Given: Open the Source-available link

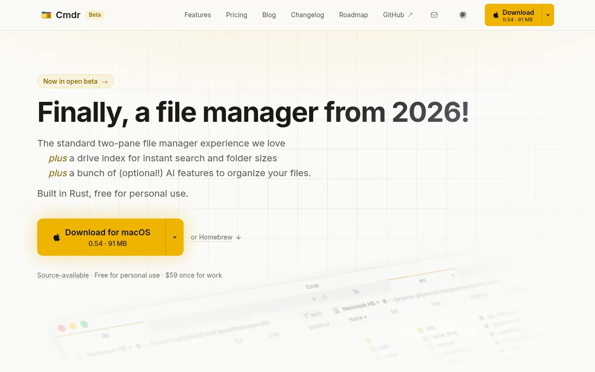Looking at the screenshot, I should (63, 275).
